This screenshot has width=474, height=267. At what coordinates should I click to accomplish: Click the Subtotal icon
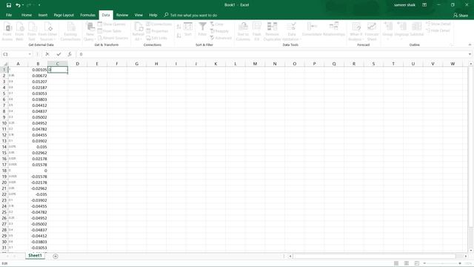[416, 30]
